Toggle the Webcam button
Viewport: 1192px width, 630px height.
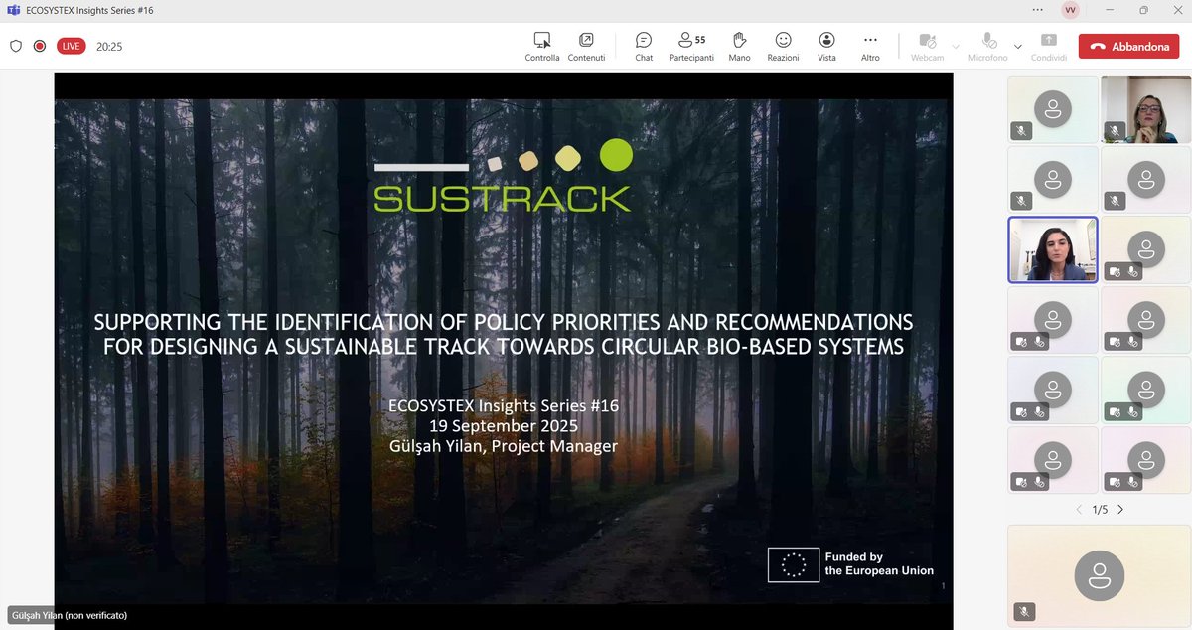[928, 46]
